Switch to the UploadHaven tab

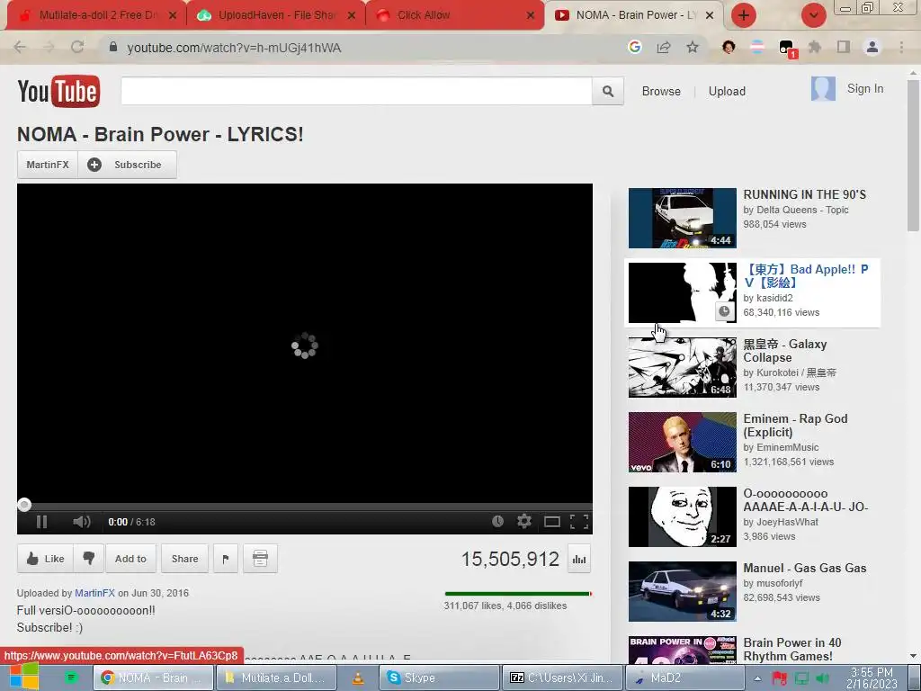pyautogui.click(x=276, y=15)
